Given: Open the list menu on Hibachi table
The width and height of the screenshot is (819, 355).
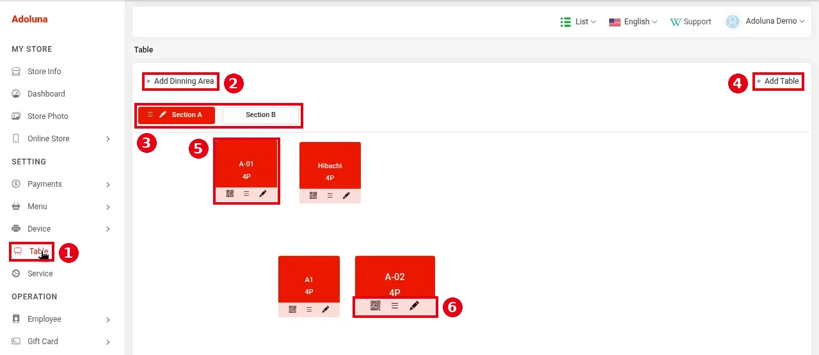Looking at the screenshot, I should pyautogui.click(x=330, y=196).
